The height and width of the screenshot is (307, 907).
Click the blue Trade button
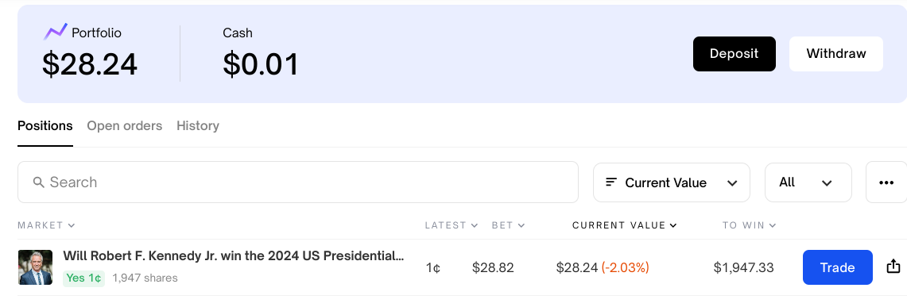point(837,267)
